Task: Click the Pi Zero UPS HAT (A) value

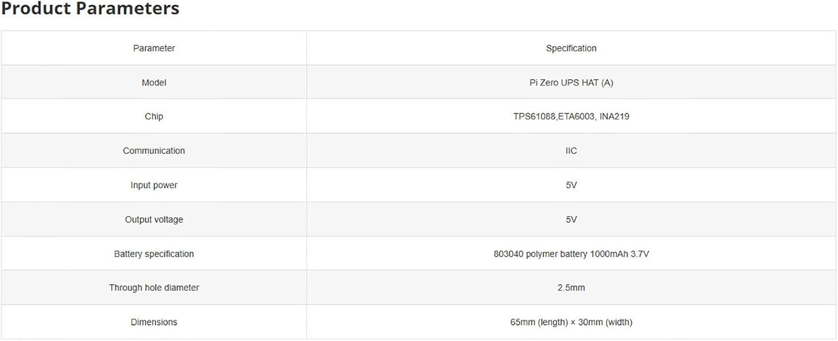Action: (x=571, y=83)
